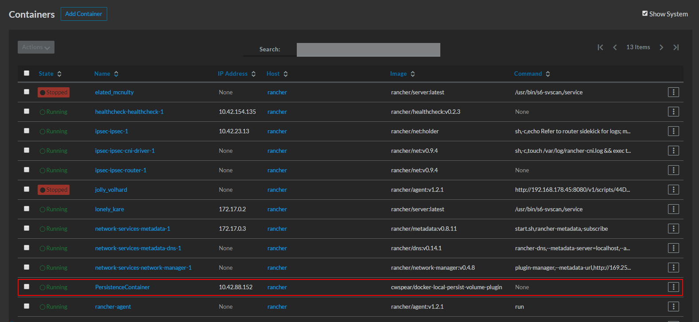Open the PersistenceContainer link
The width and height of the screenshot is (699, 322).
pyautogui.click(x=122, y=287)
